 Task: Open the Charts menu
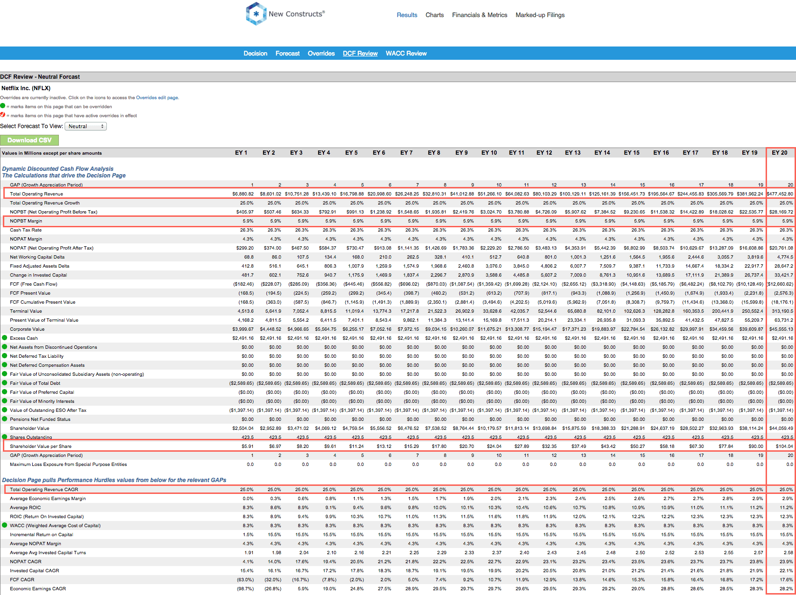(435, 15)
